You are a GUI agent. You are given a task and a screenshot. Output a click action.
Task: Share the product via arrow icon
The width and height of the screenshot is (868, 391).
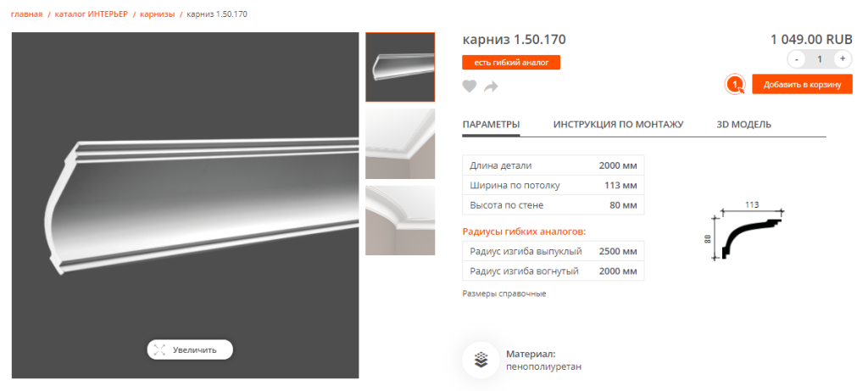(x=491, y=87)
